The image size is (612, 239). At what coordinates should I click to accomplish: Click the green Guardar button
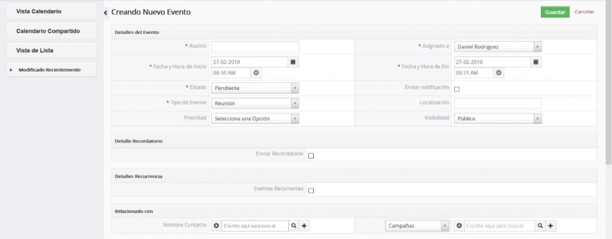point(555,12)
